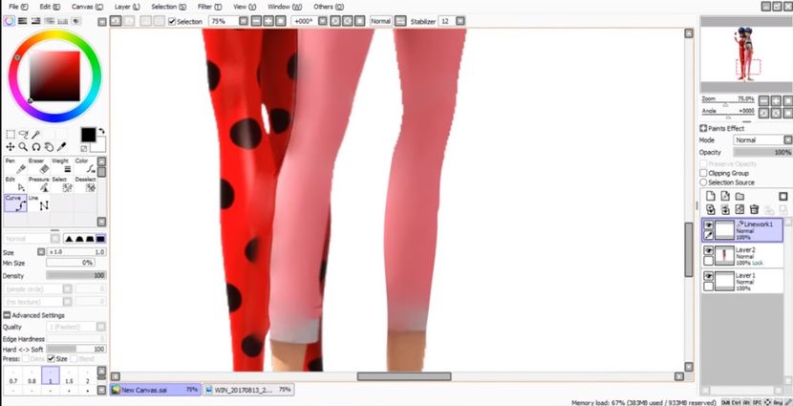
Task: Create a new layer
Action: [711, 196]
